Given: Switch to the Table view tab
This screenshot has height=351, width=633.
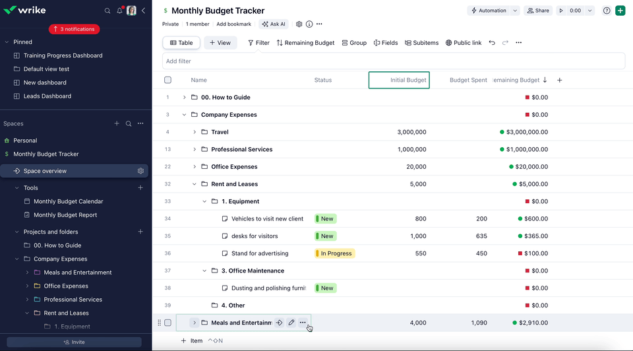Looking at the screenshot, I should click(x=181, y=43).
